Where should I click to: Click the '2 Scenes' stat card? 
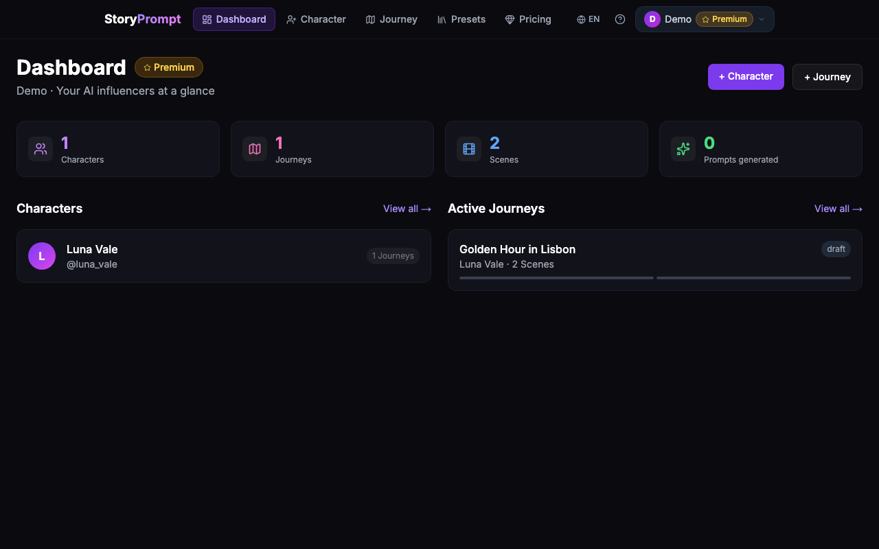[x=547, y=149]
